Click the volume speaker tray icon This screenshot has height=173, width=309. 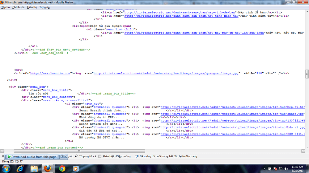pyautogui.click(x=286, y=169)
